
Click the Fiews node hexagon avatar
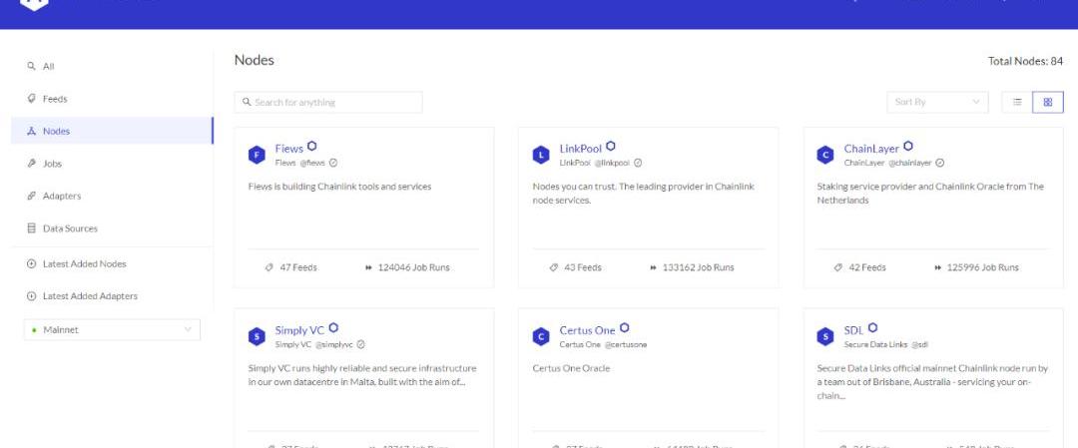257,155
